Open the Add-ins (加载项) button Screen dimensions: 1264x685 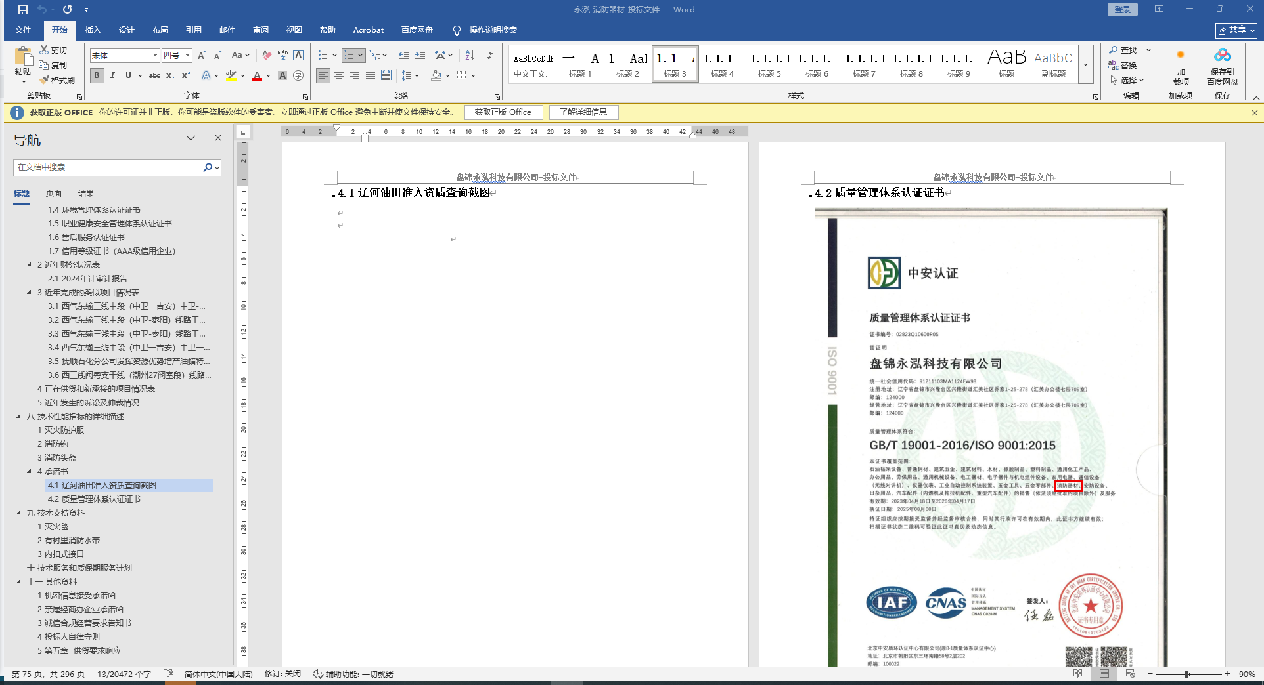pos(1181,66)
